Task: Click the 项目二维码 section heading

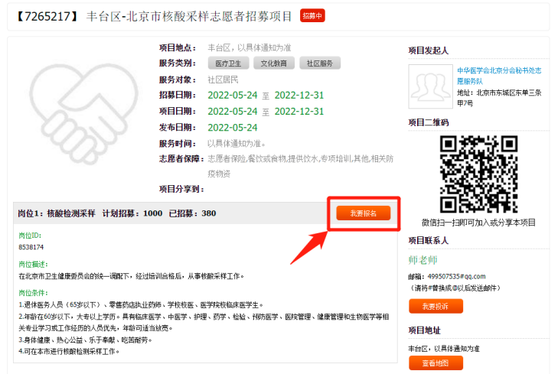Action: click(429, 122)
